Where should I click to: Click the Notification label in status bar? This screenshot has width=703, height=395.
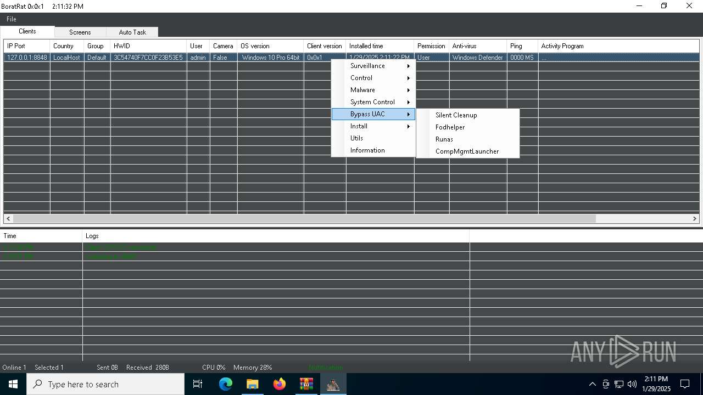coord(325,368)
